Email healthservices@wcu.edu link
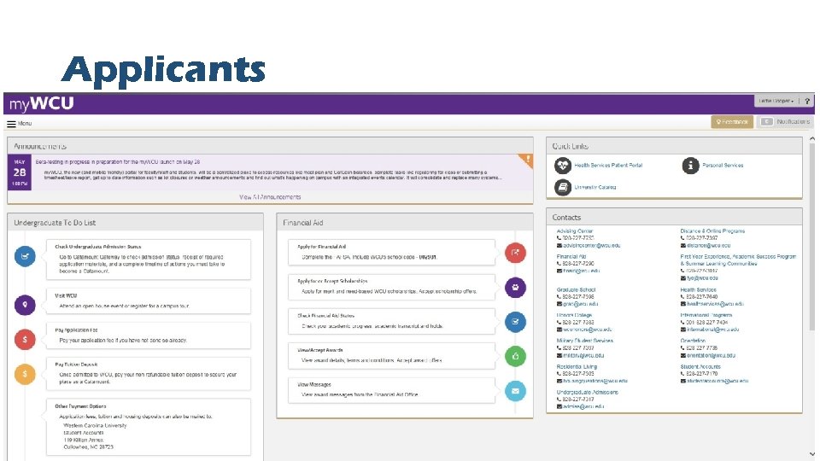 click(715, 304)
